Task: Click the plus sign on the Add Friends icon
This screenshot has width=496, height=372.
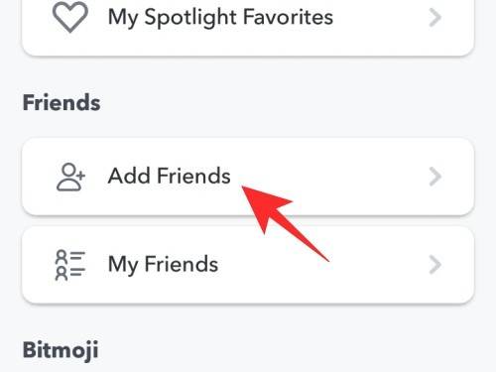Action: click(80, 175)
